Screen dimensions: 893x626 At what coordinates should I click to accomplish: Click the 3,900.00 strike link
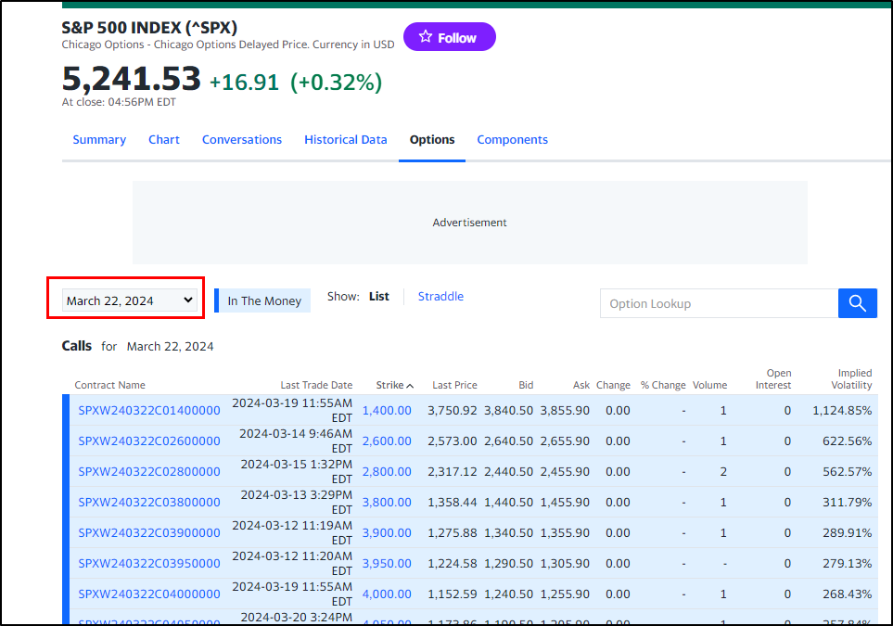point(387,533)
